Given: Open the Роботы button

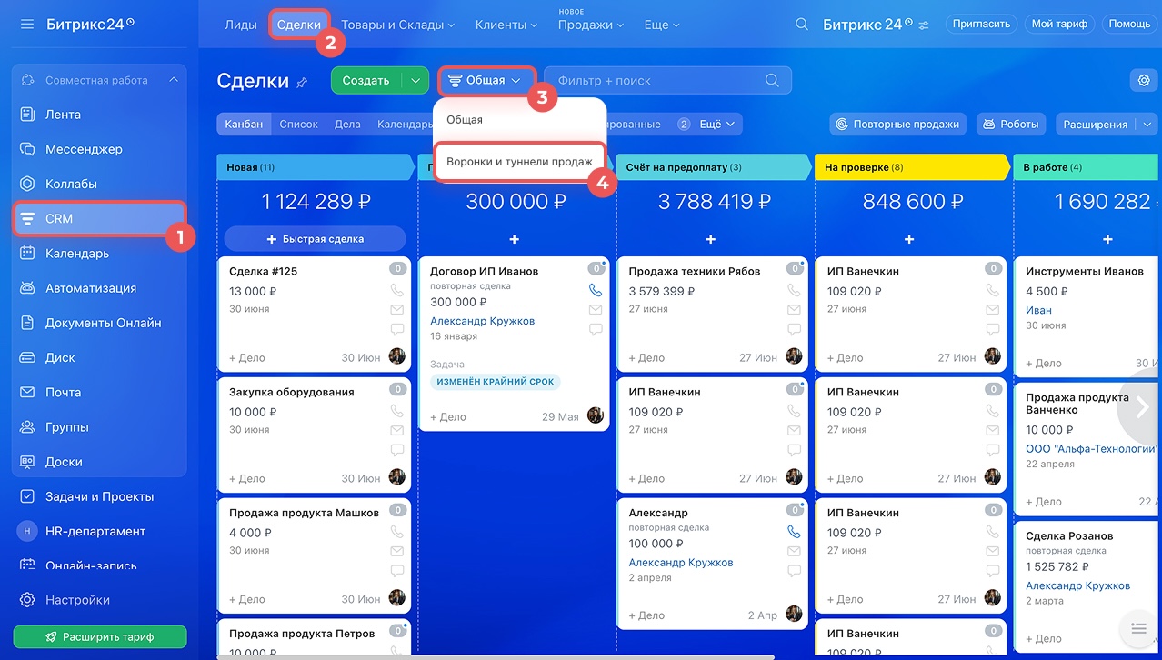Looking at the screenshot, I should [1010, 125].
